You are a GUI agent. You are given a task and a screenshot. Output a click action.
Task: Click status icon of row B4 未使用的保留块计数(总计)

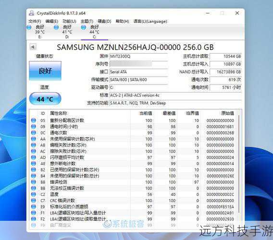34,176
